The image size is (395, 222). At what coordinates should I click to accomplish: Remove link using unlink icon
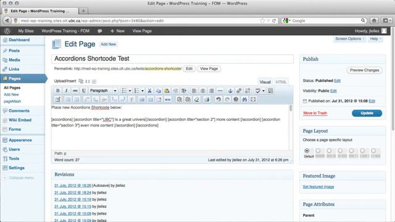pyautogui.click(x=247, y=91)
